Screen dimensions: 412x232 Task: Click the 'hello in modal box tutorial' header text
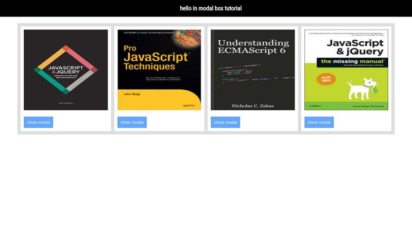(211, 8)
